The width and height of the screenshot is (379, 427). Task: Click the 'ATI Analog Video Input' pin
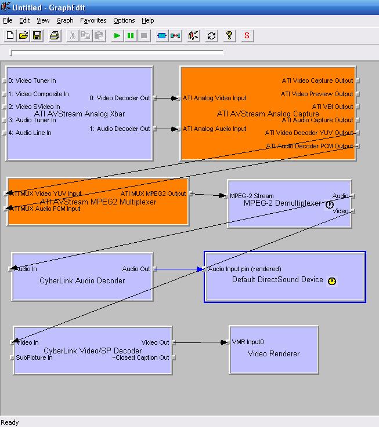[215, 98]
